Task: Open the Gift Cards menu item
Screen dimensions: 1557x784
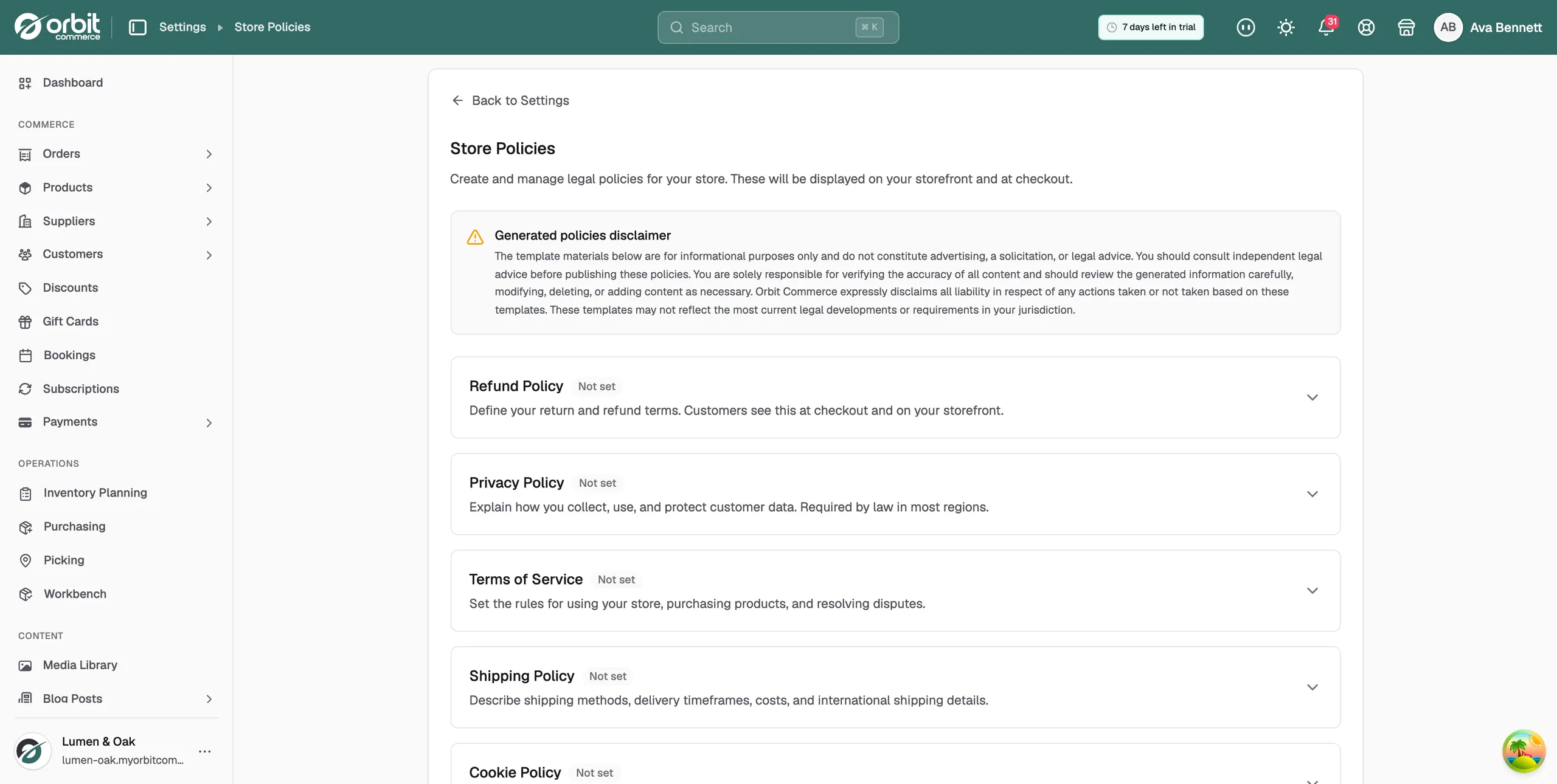Action: tap(116, 321)
